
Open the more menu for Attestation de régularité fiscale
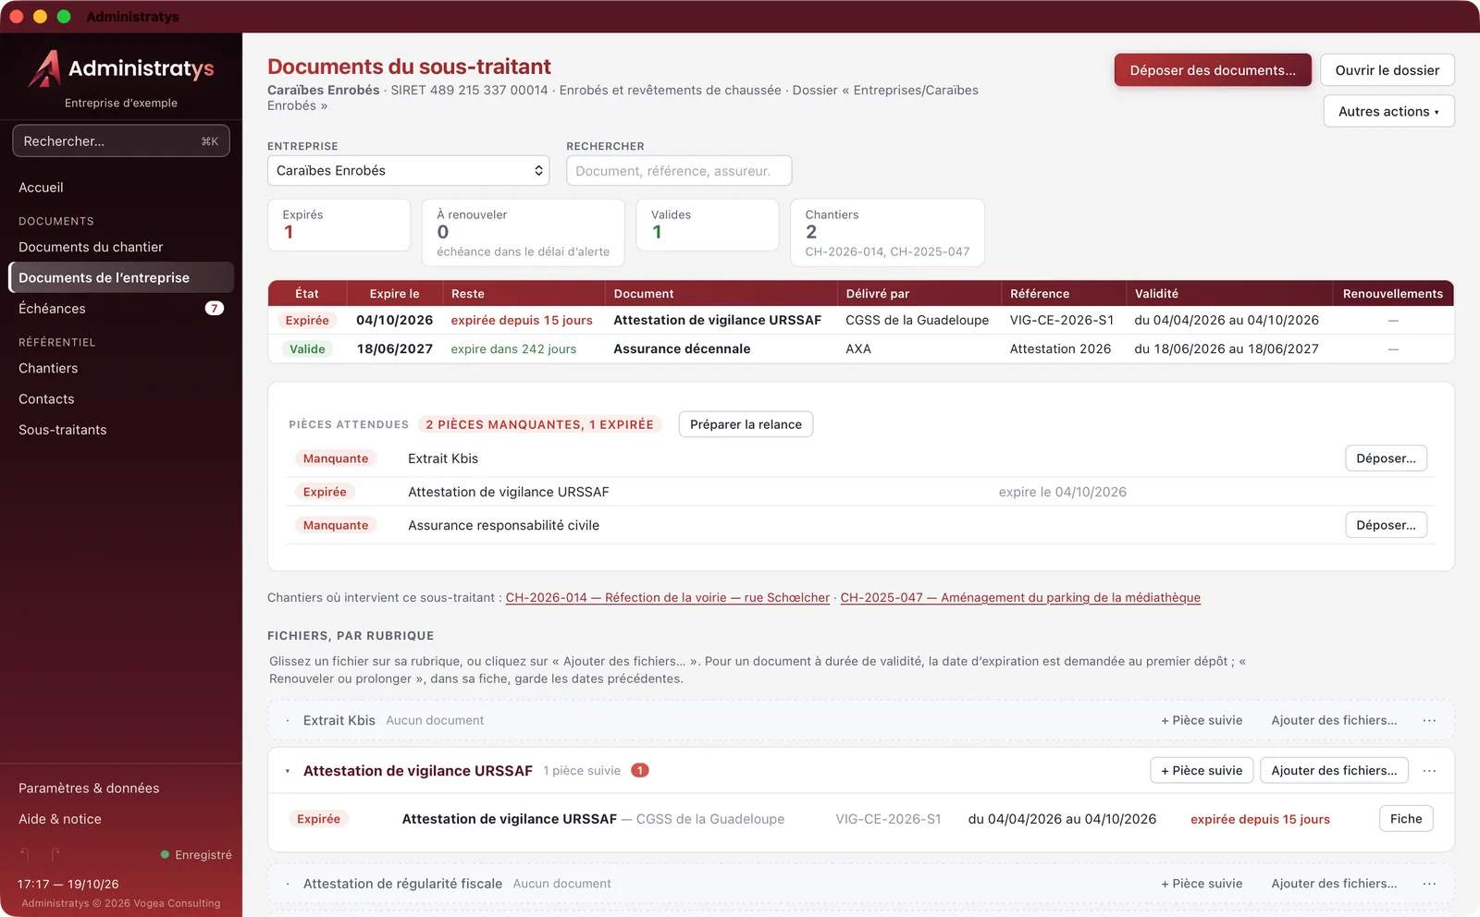tap(1429, 884)
